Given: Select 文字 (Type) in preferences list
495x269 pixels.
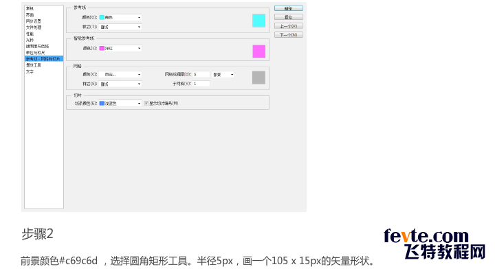Looking at the screenshot, I should tap(30, 71).
